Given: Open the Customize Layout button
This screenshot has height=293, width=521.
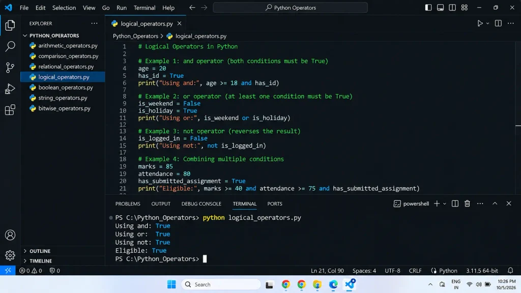Looking at the screenshot, I should click(464, 7).
